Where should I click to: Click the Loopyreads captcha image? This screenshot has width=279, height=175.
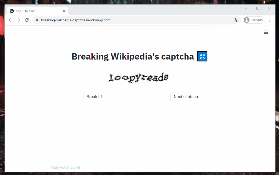[138, 78]
